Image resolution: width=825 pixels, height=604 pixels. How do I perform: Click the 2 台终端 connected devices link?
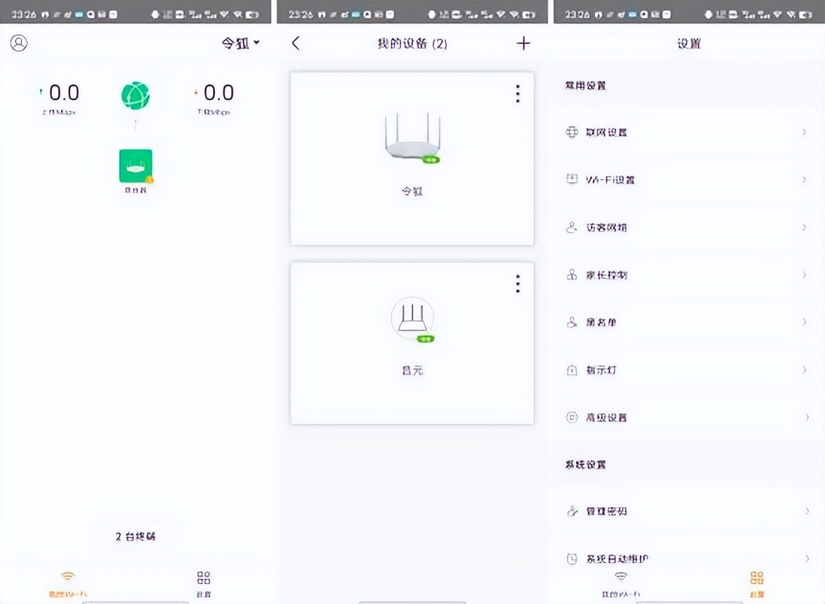135,536
